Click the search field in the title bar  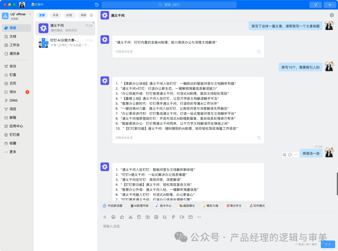[169, 5]
